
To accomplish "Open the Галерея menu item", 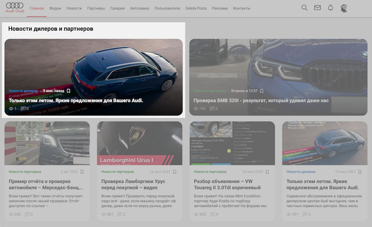I will [118, 8].
